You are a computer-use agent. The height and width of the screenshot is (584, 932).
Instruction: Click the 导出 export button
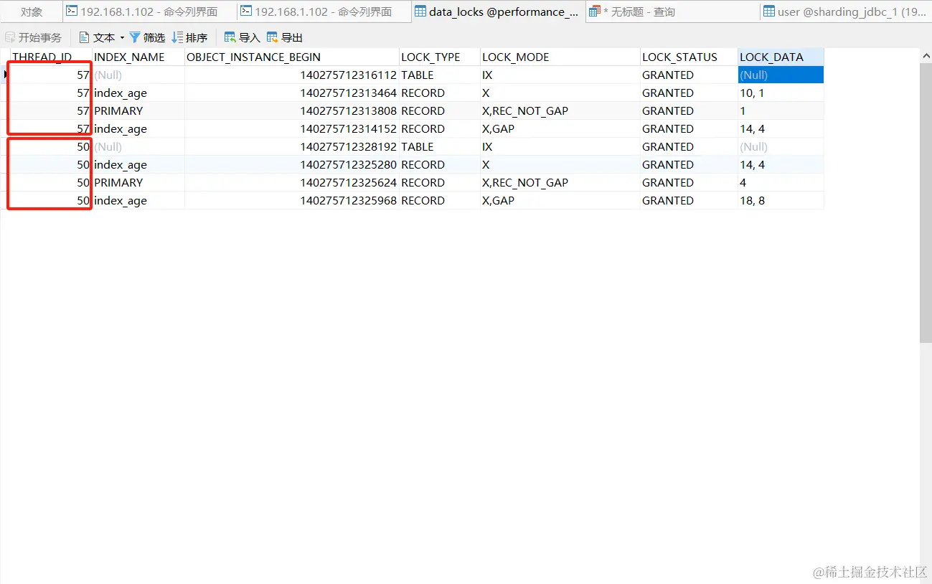(x=285, y=37)
